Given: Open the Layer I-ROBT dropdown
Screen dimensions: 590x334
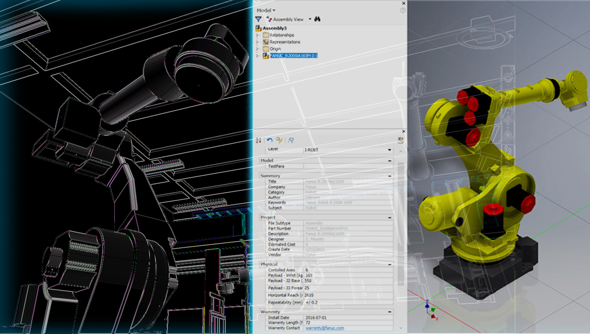Looking at the screenshot, I should pyautogui.click(x=389, y=150).
